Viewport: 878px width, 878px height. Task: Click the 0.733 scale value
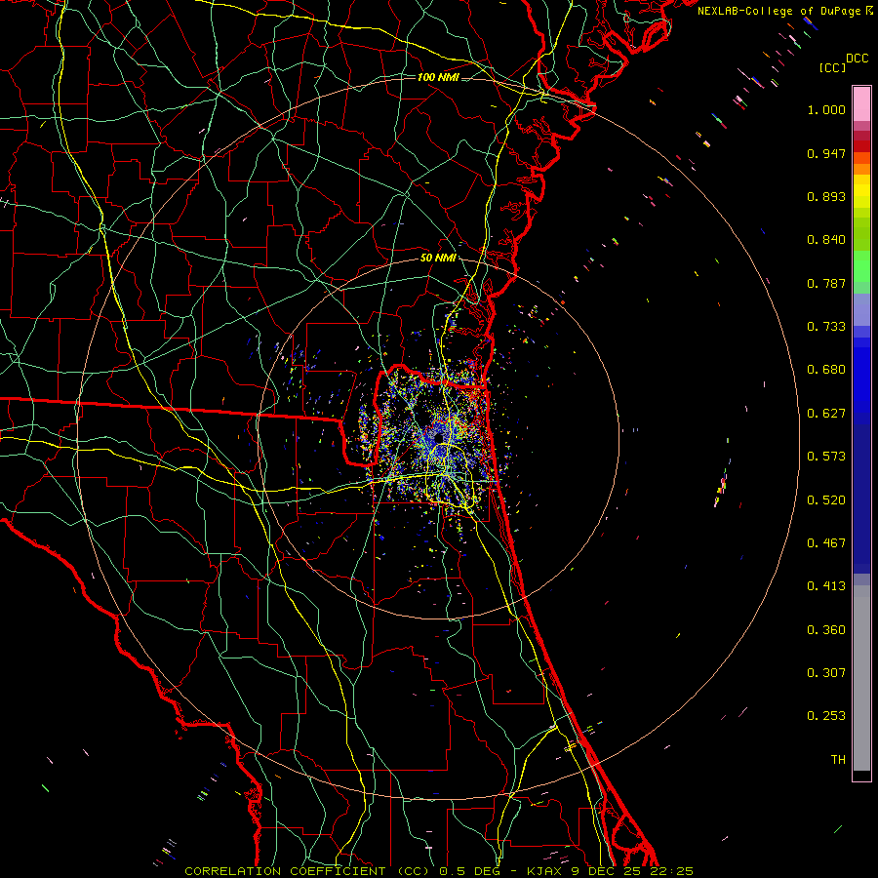point(826,327)
